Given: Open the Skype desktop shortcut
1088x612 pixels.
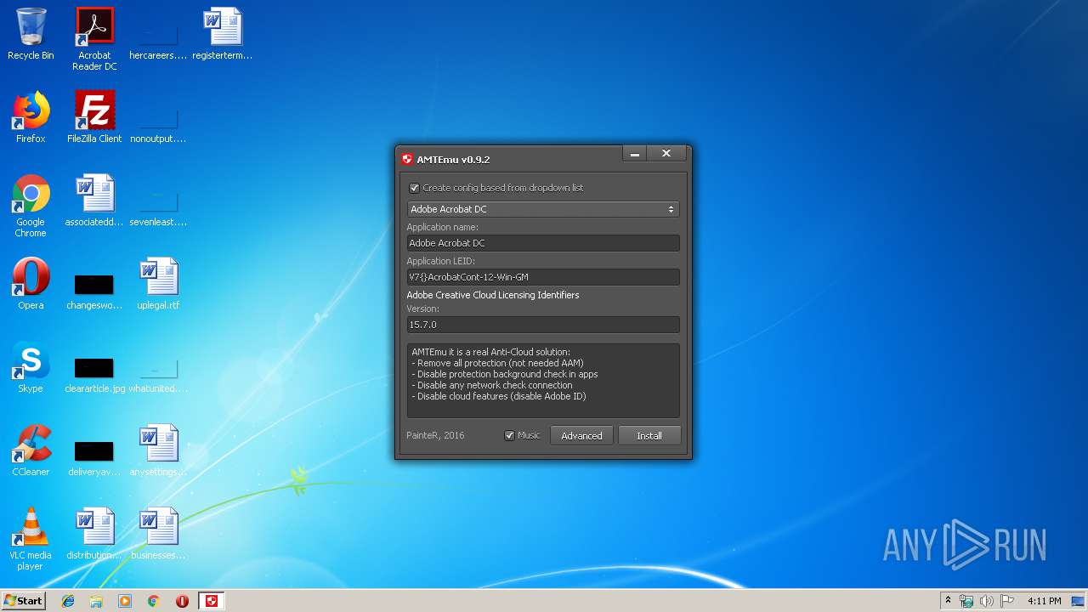Looking at the screenshot, I should 31,367.
